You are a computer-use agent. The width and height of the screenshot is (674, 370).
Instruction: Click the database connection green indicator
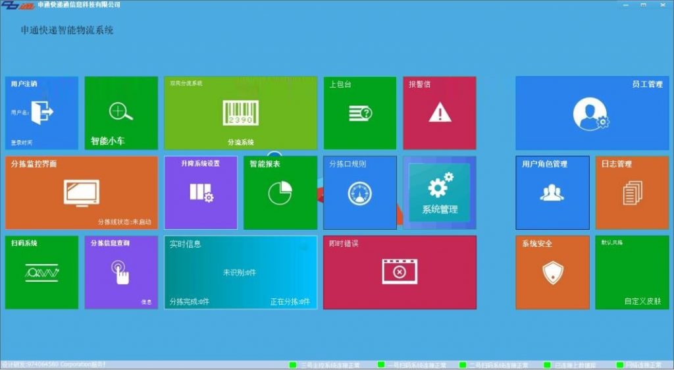pos(547,365)
